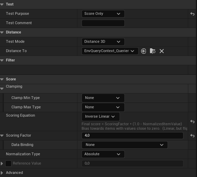This screenshot has height=177, width=197.
Task: Expand the Reference Value row arrow
Action: [x=2, y=163]
